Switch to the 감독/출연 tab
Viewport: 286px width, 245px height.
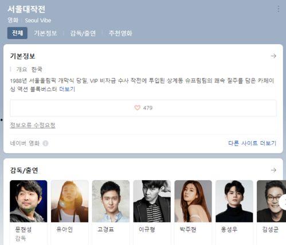point(83,33)
